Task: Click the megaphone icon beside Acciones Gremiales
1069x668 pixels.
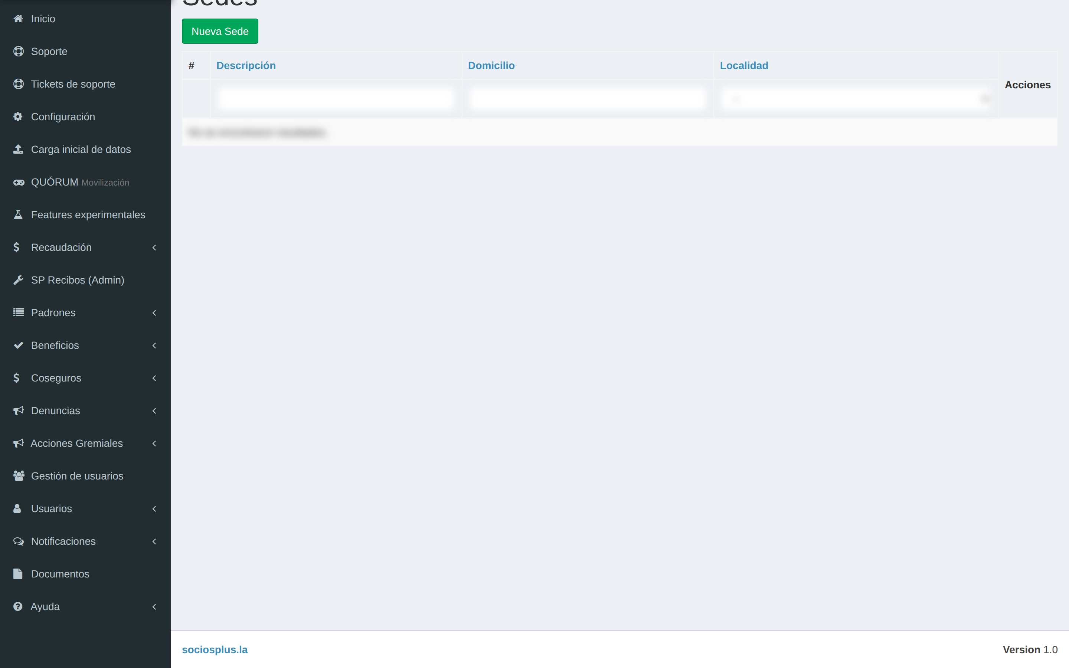Action: 18,443
